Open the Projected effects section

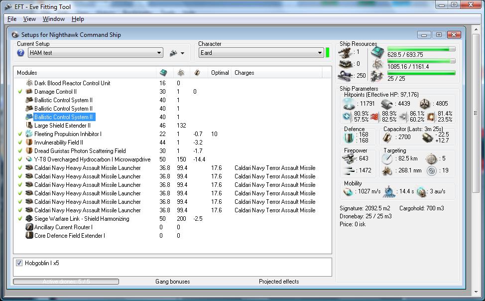point(279,282)
